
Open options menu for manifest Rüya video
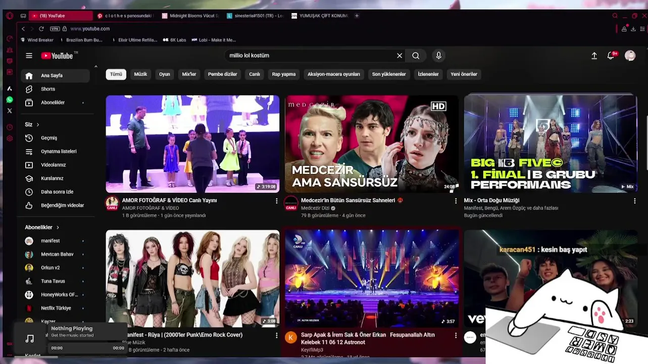(x=276, y=335)
